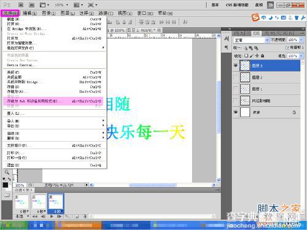
Task: Go to next animation frame
Action: tap(60, 216)
